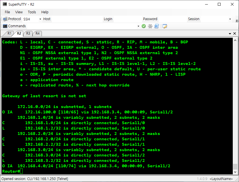Screen dimensions: 239x182
Task: Click the 192.168.1.2/32 Serial1/0 route line
Action: pyautogui.click(x=74, y=128)
